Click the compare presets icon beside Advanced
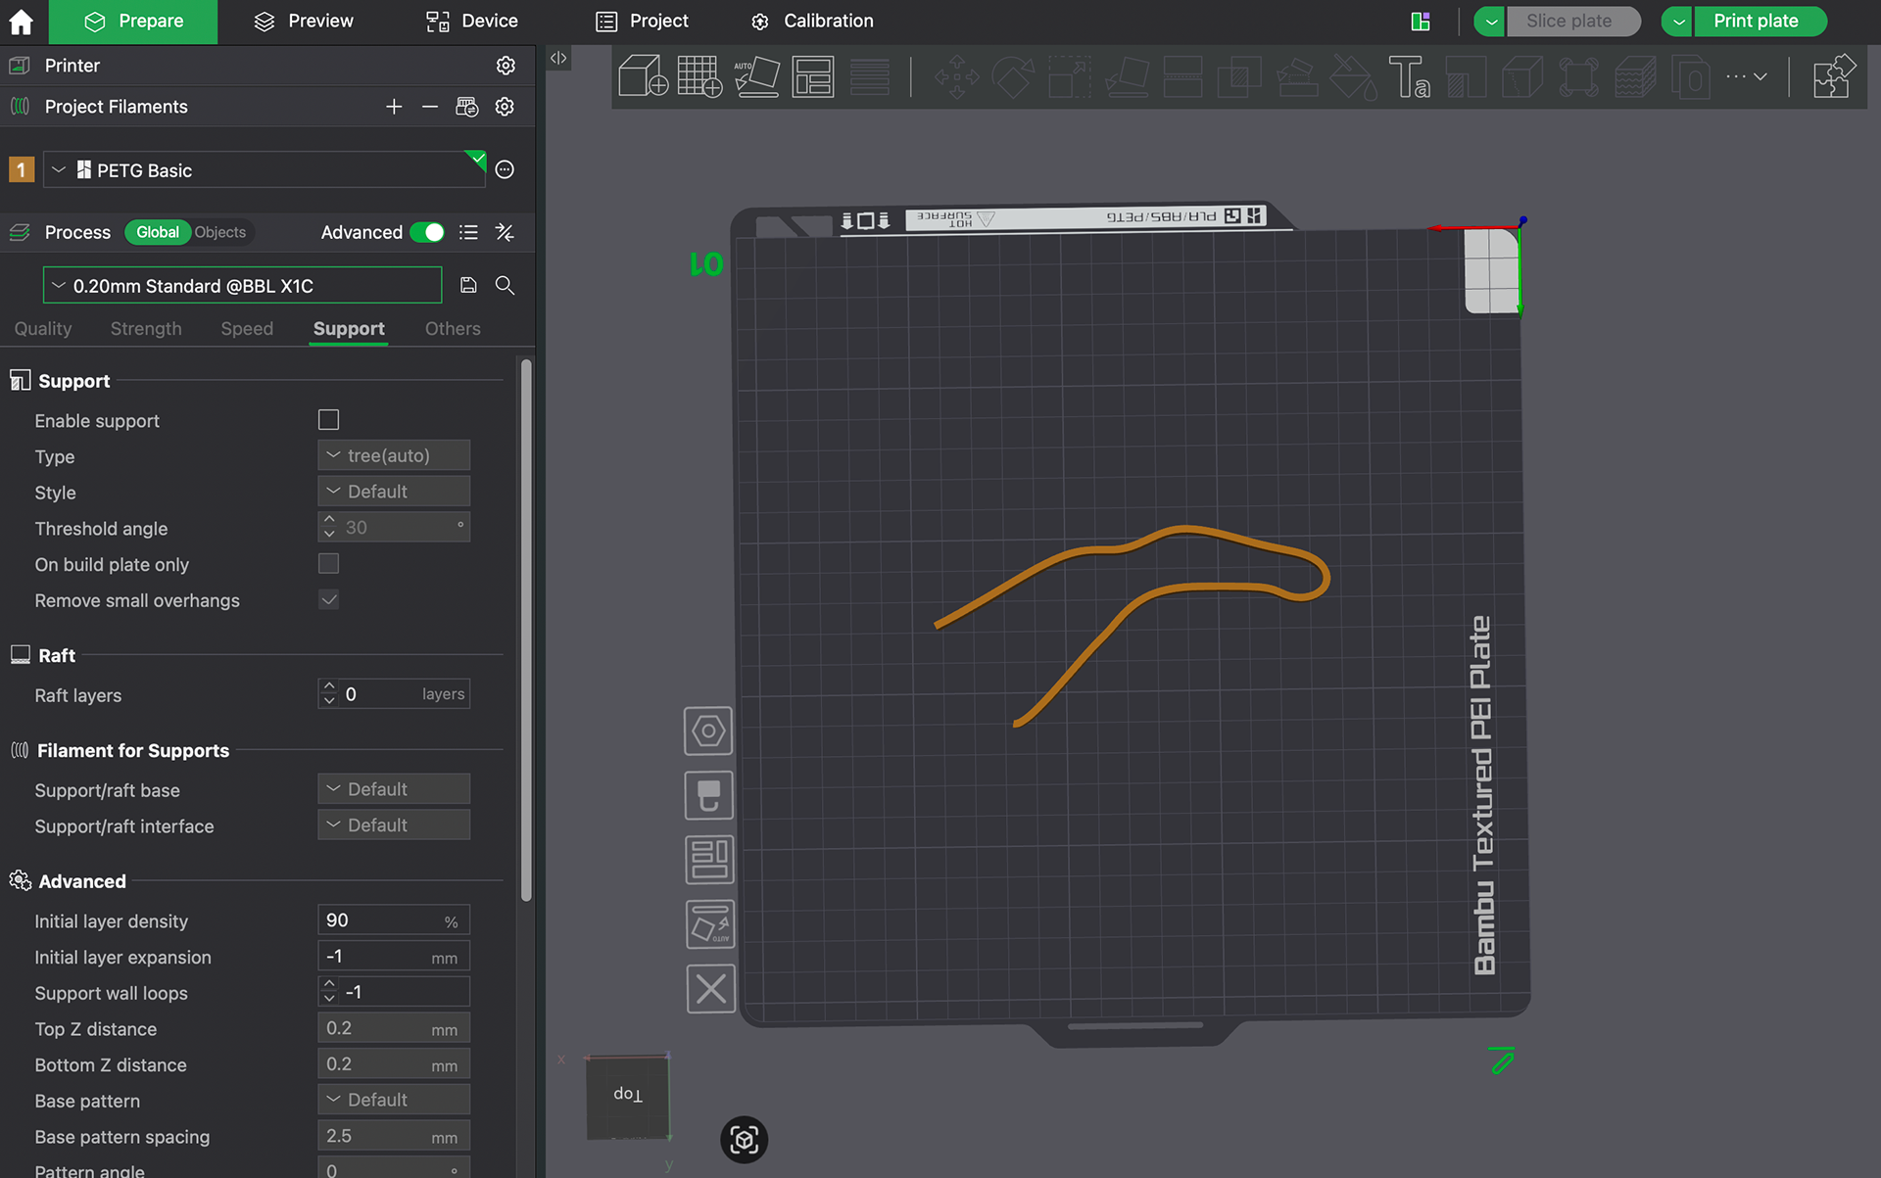1881x1178 pixels. pos(505,232)
